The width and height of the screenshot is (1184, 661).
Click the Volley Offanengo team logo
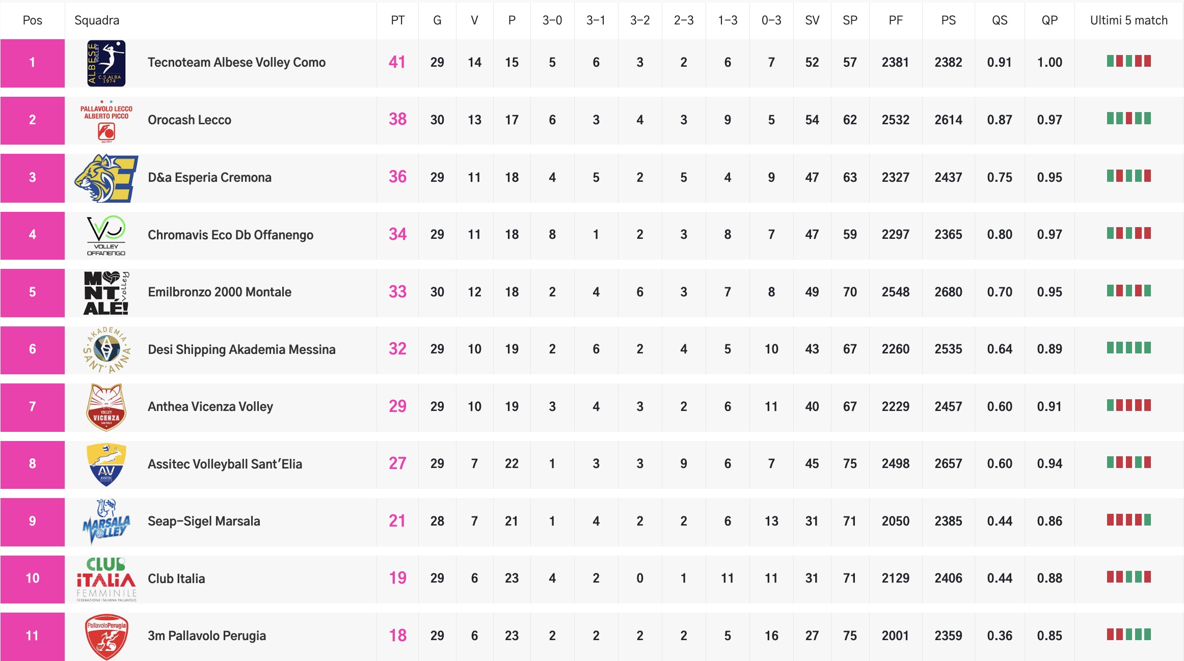click(106, 235)
